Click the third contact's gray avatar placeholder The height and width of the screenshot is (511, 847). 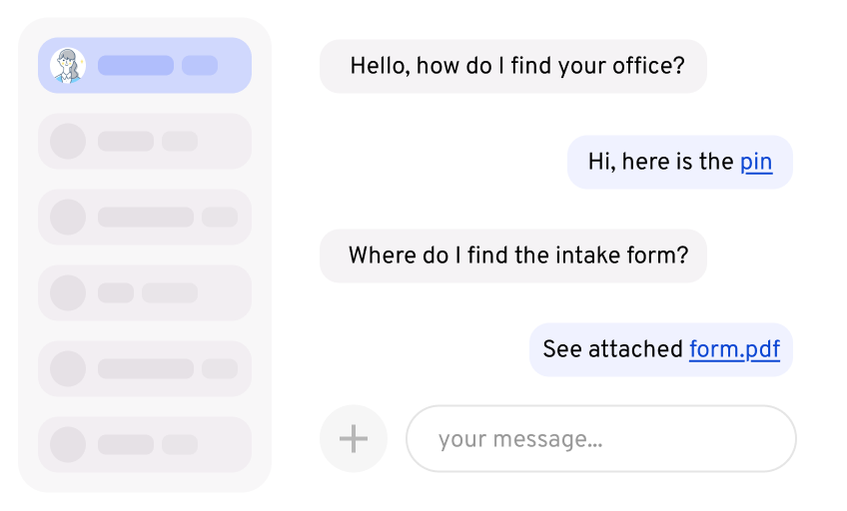68,218
